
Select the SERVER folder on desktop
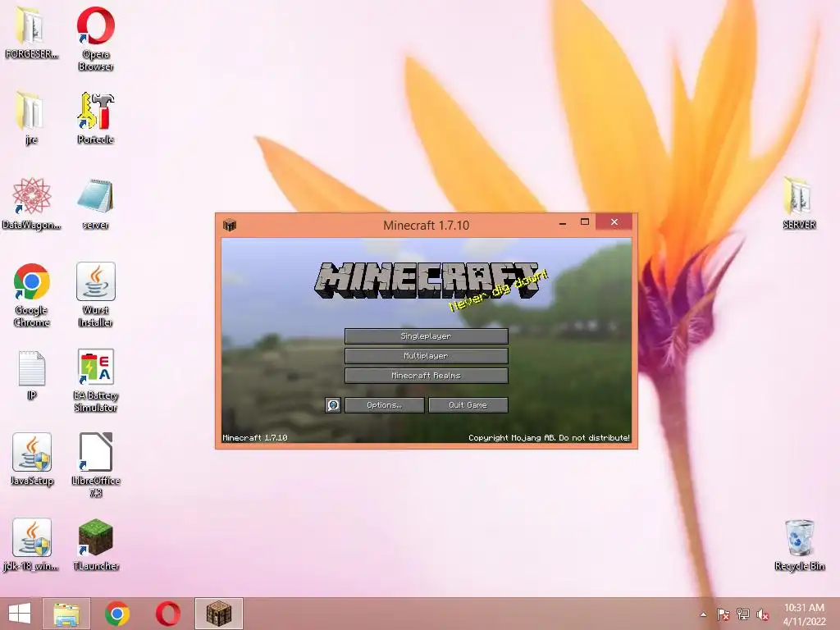tap(799, 203)
